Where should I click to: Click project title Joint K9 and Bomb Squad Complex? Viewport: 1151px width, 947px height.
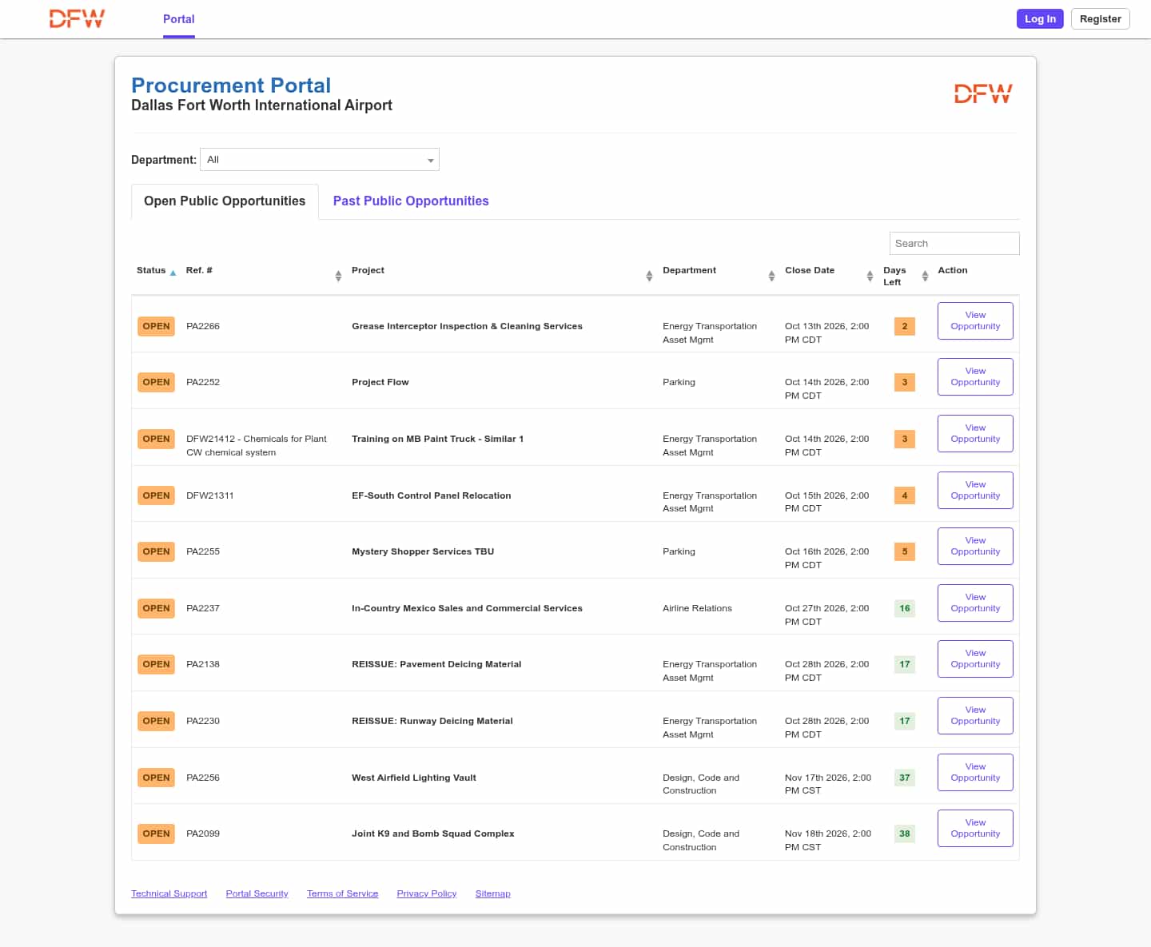(x=433, y=834)
